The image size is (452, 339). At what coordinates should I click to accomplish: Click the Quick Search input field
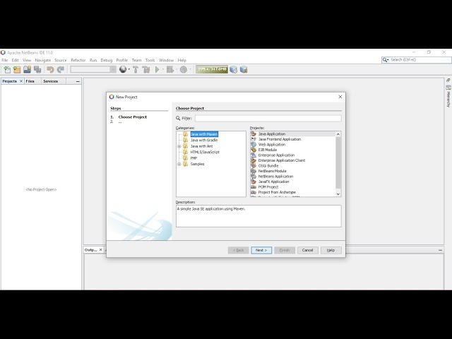pyautogui.click(x=420, y=59)
